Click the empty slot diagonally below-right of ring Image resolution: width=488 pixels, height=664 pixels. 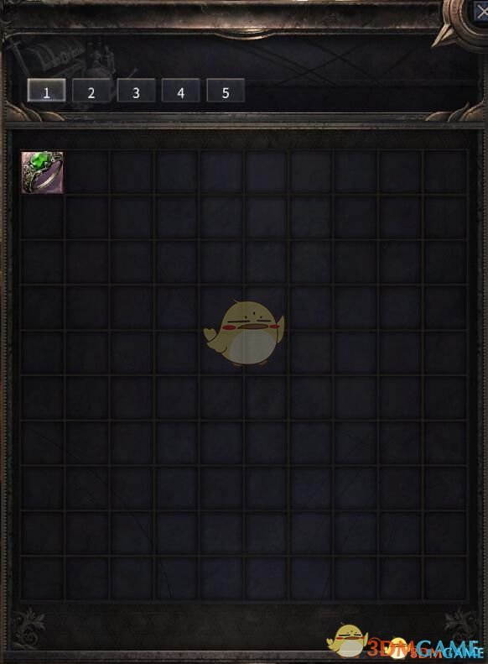87,217
